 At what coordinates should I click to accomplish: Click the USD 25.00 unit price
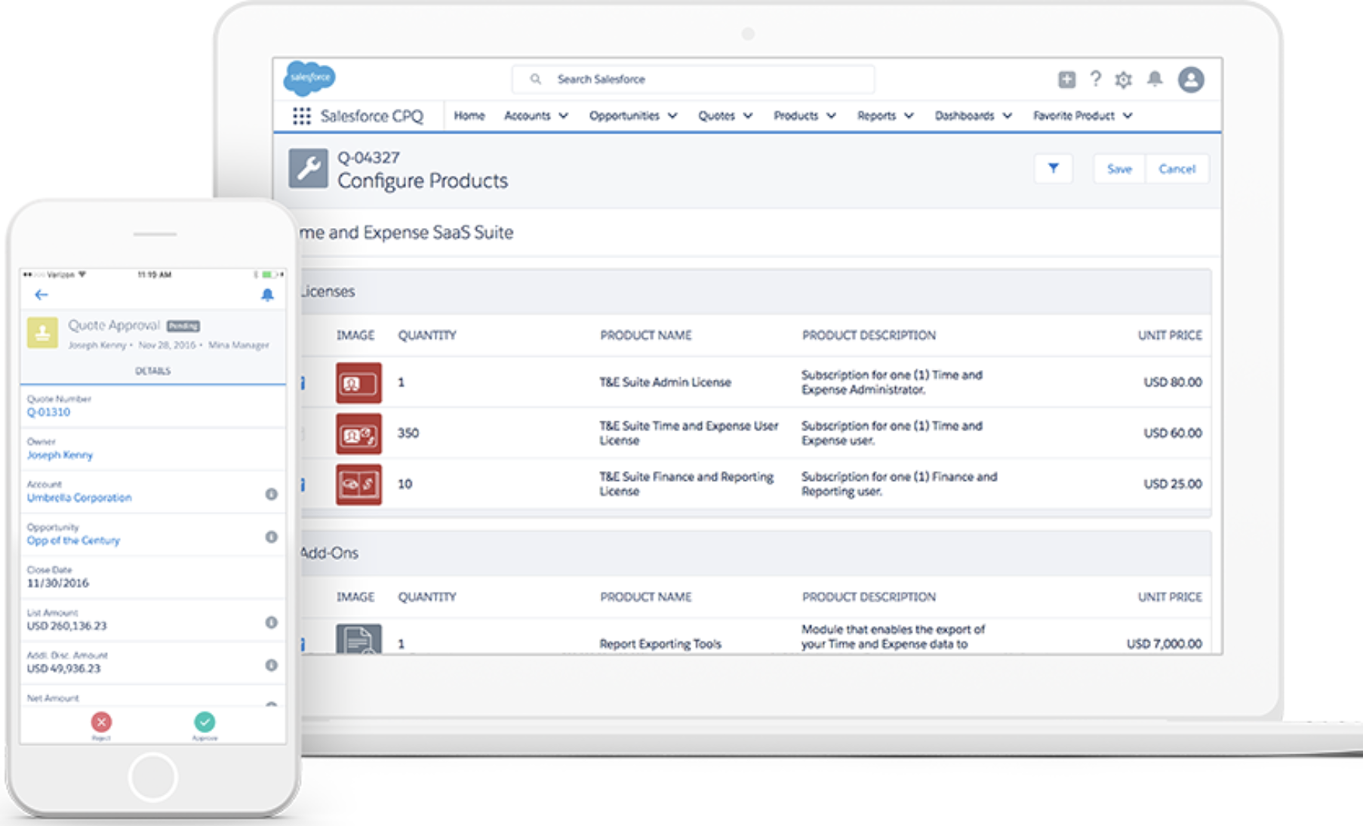click(1173, 484)
